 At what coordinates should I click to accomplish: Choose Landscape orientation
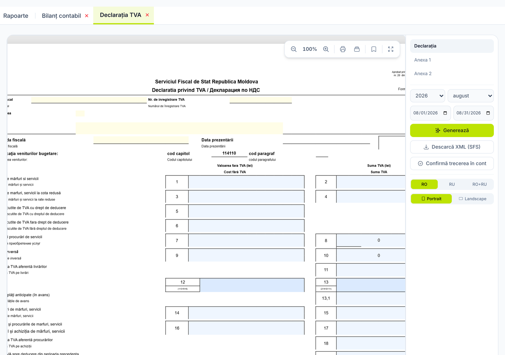[x=472, y=199]
